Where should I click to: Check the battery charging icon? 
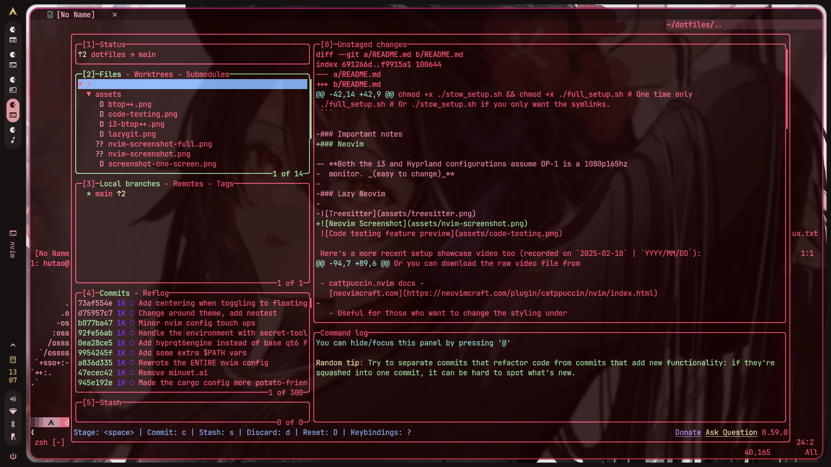click(13, 437)
